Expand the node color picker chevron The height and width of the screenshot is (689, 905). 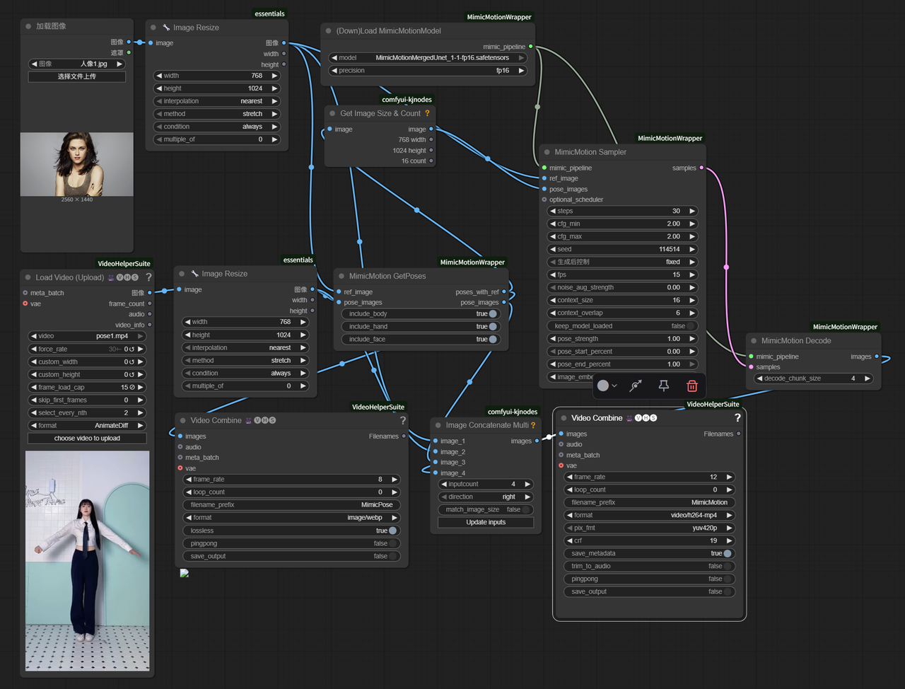616,386
